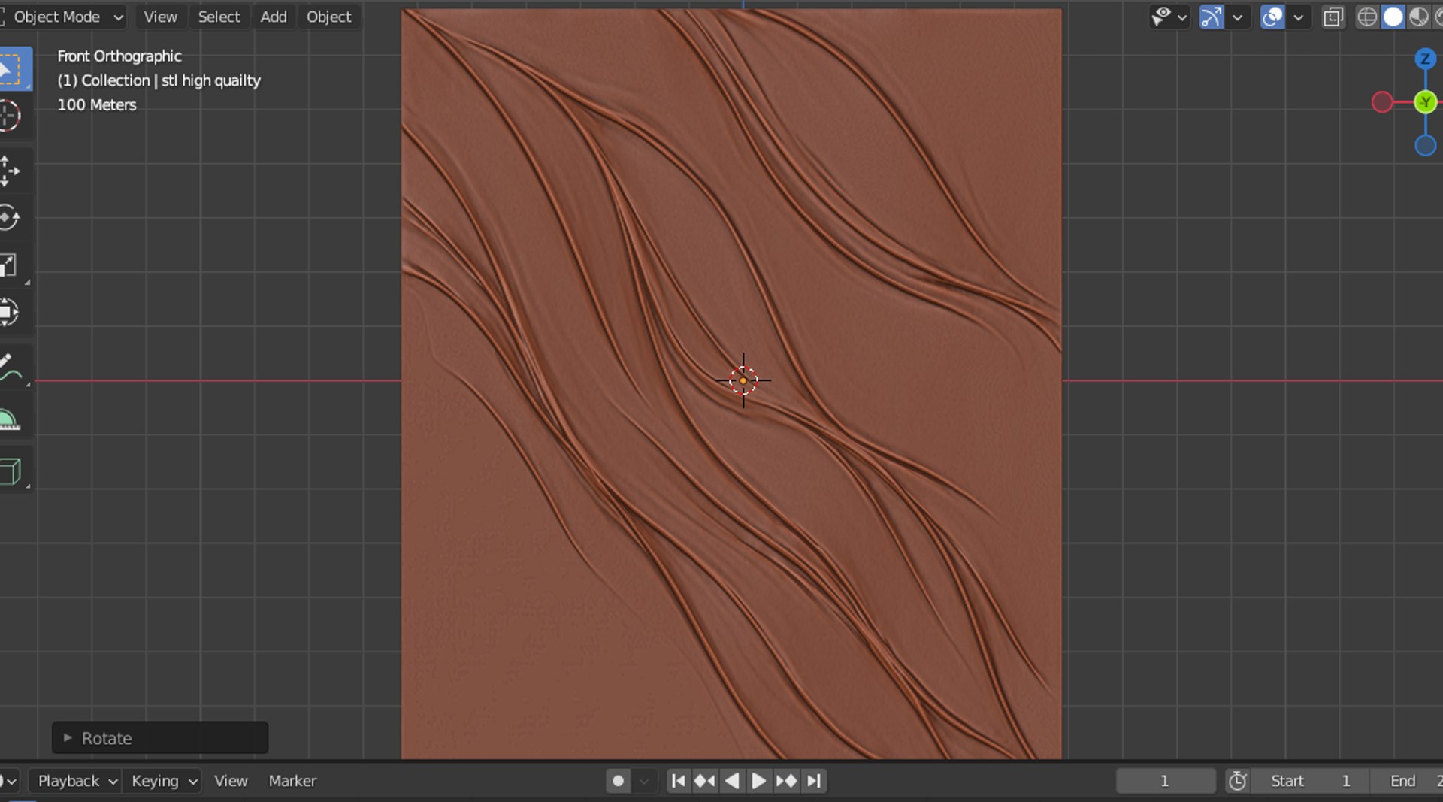Play animation in reverse
This screenshot has width=1443, height=802.
click(x=731, y=781)
